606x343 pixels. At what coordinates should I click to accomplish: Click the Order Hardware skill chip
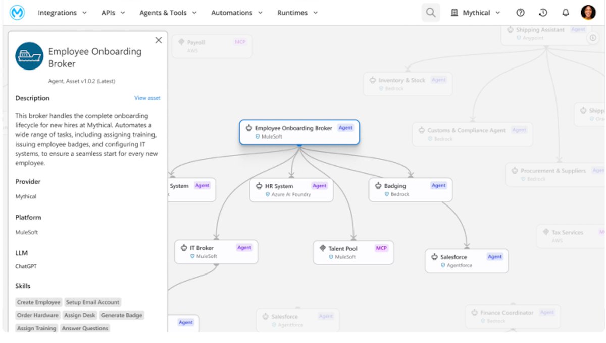38,315
